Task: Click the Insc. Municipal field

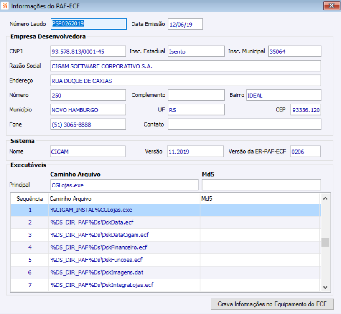Action: [295, 51]
